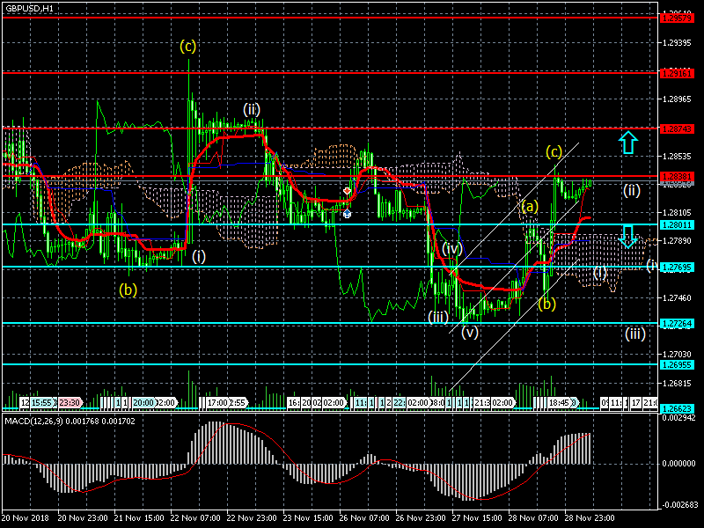This screenshot has width=704, height=528.
Task: Click the 22 Nov 07:00 time axis label
Action: (x=196, y=519)
